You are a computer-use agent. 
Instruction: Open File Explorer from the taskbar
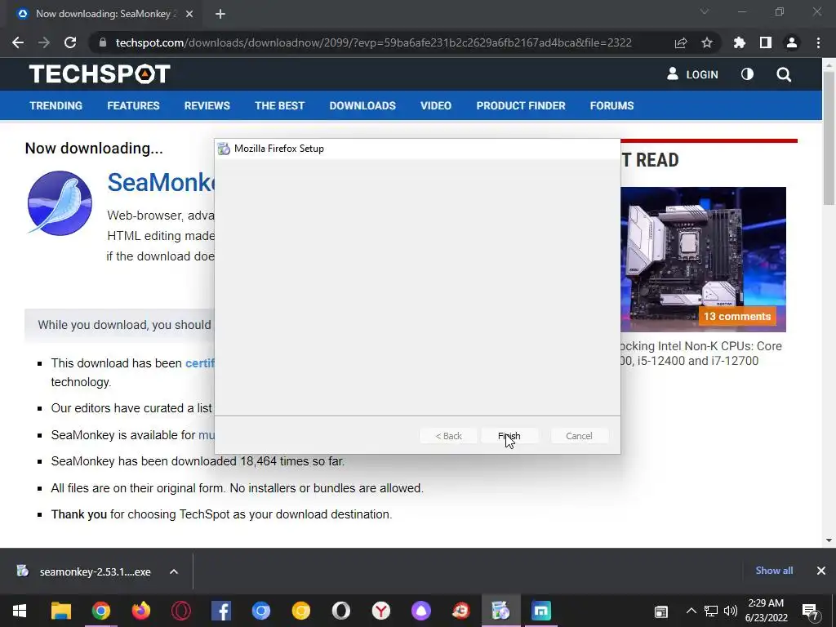click(x=60, y=611)
